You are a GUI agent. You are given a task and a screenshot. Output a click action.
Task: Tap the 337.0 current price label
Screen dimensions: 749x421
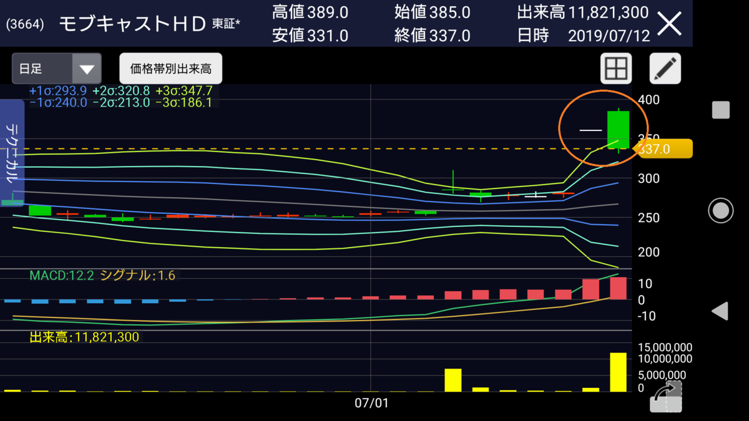click(x=662, y=149)
